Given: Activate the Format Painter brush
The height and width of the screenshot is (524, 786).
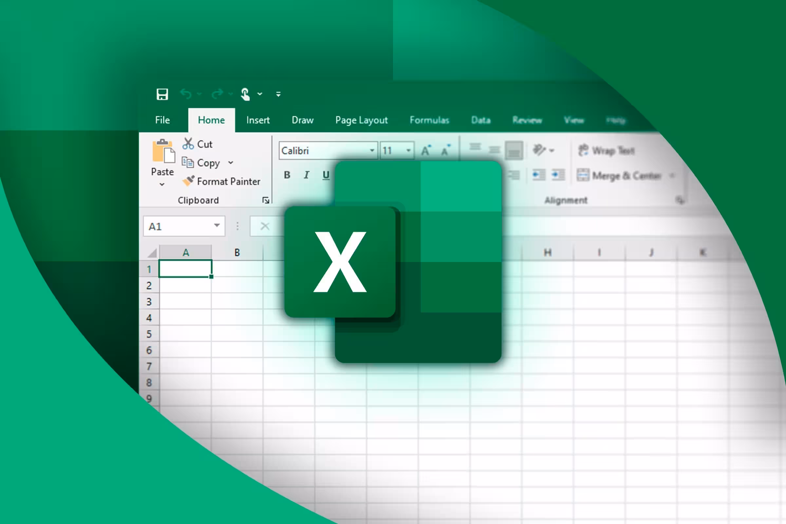Looking at the screenshot, I should [188, 181].
